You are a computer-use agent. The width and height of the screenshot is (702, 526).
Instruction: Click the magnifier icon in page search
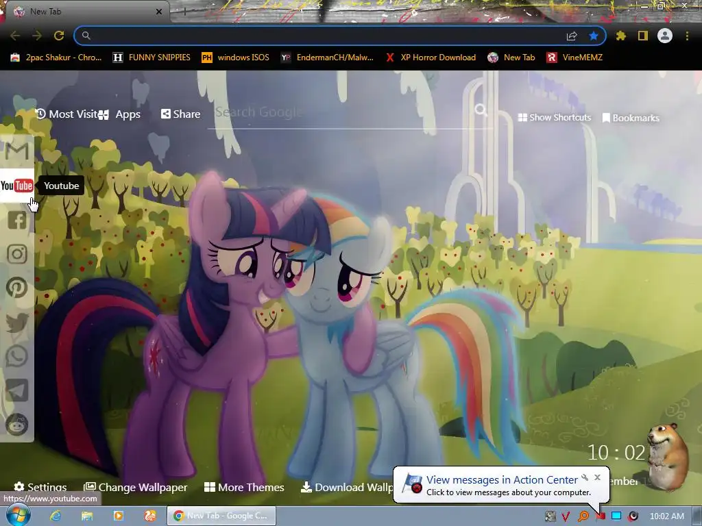[x=481, y=110]
